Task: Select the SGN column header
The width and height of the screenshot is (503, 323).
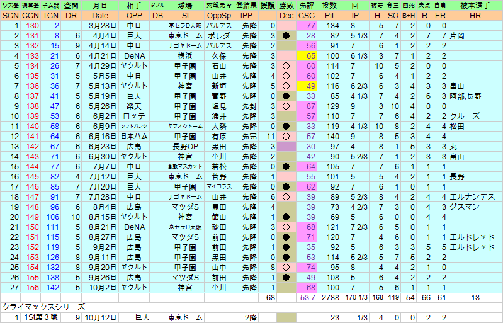Action: click(x=11, y=15)
